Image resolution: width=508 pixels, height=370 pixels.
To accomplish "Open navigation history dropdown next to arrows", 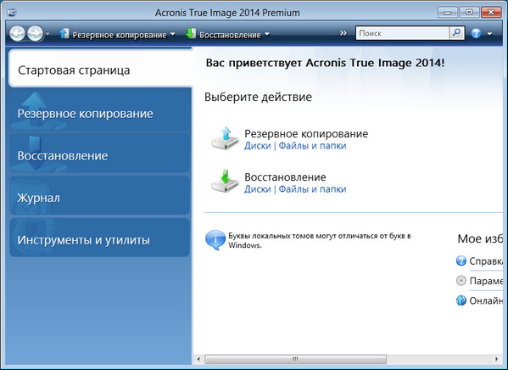I will (x=47, y=33).
